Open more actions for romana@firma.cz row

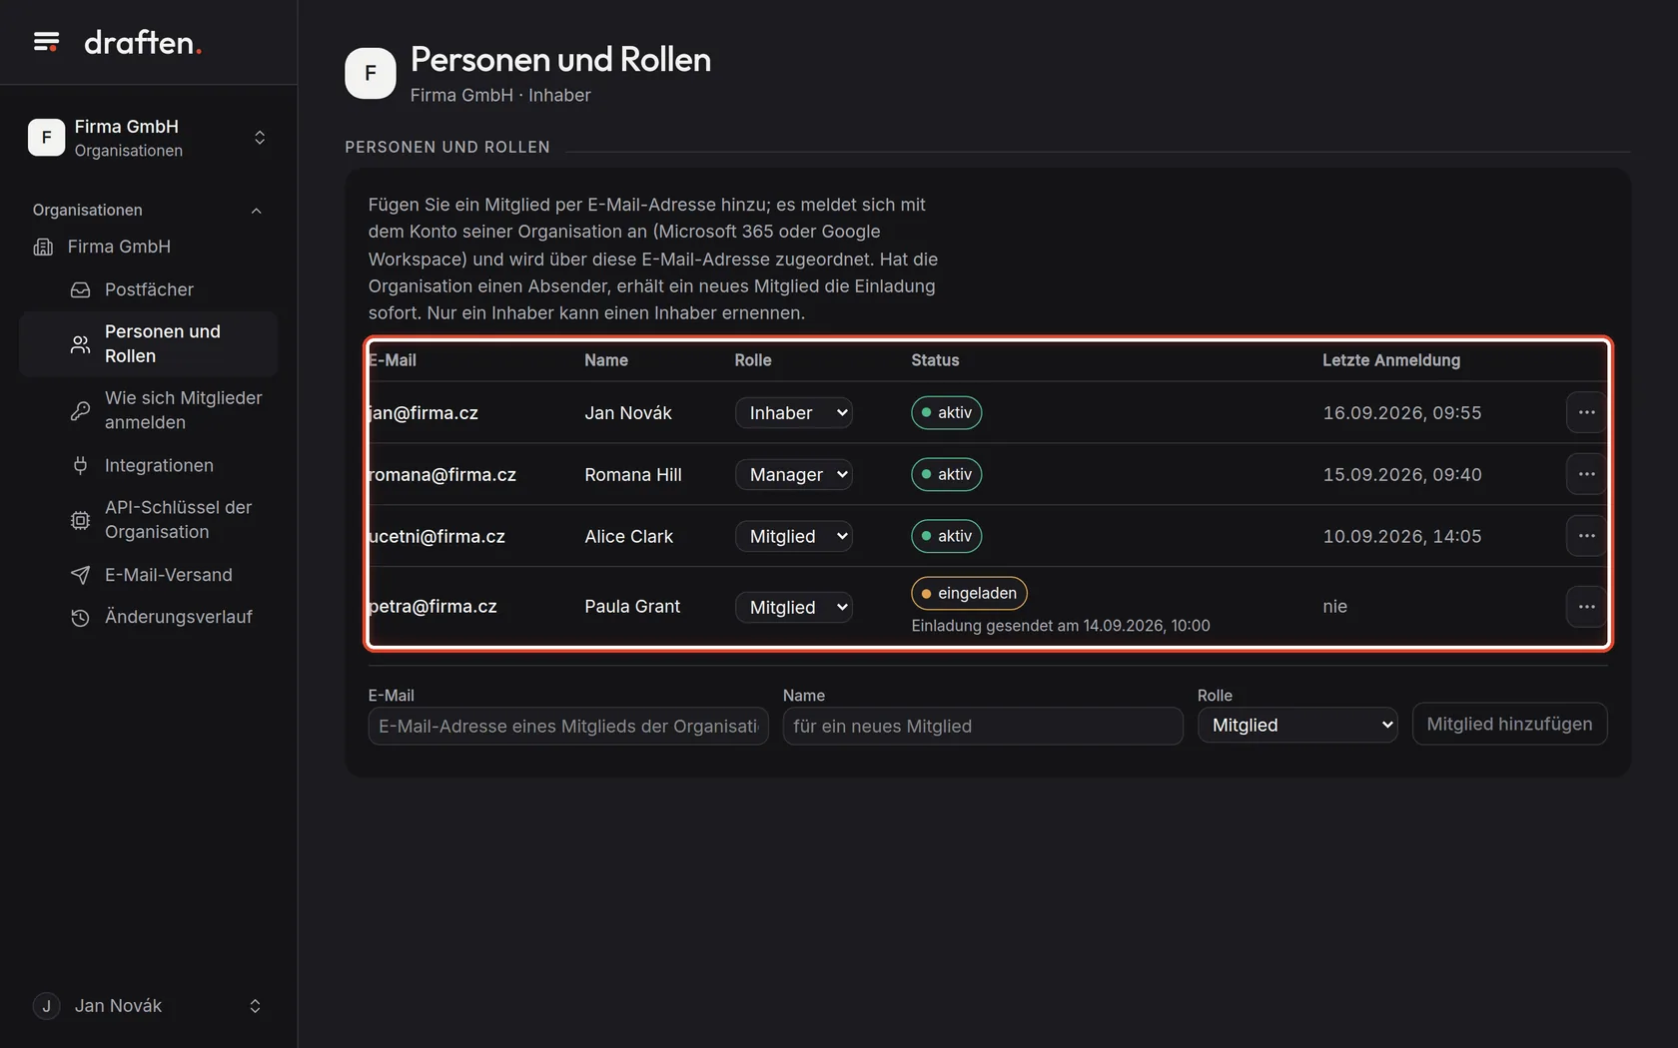point(1586,474)
